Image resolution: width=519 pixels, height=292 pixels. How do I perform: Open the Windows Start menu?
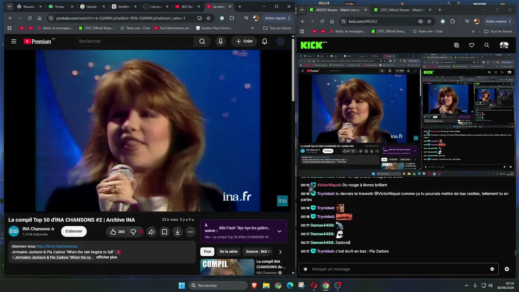tap(182, 286)
